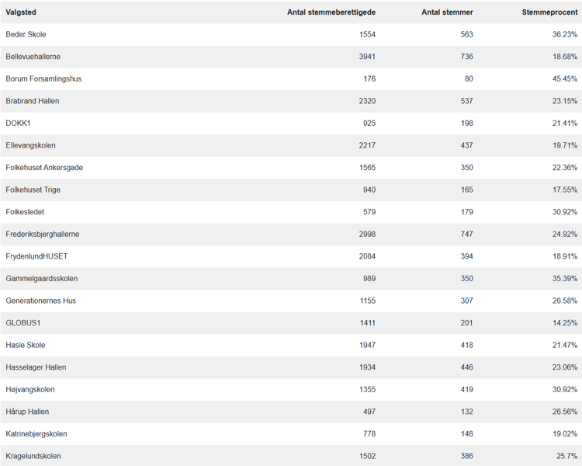
Task: Click the FrydenlundHUSET polling place
Action: pyautogui.click(x=36, y=256)
